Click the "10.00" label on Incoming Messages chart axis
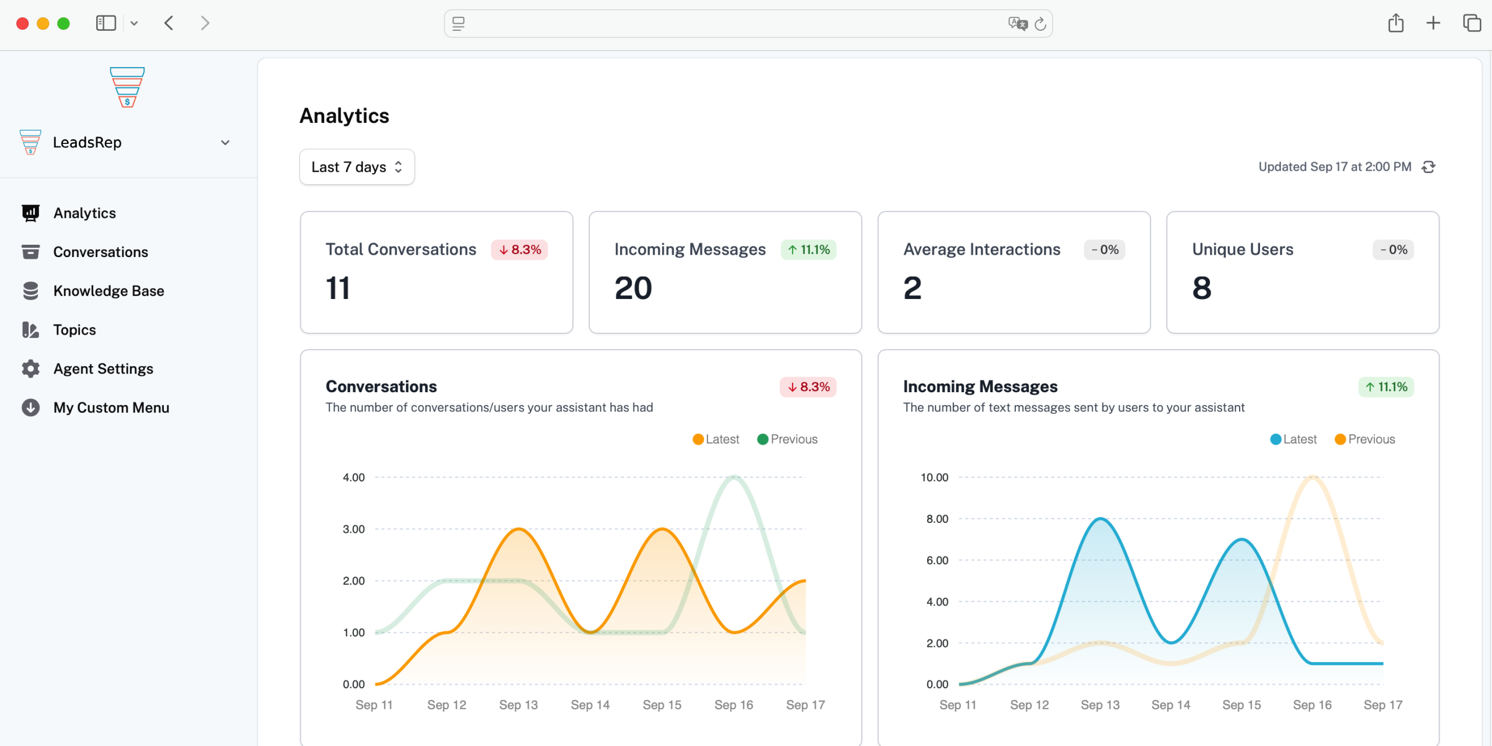Screen dimensions: 1492x746 click(x=934, y=477)
